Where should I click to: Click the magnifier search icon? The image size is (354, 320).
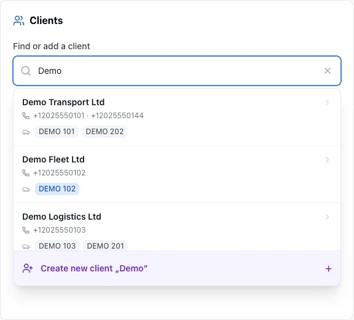point(26,71)
